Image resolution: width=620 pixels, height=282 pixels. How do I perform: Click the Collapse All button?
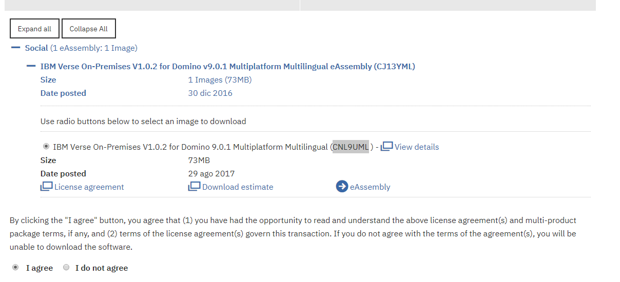pos(89,29)
